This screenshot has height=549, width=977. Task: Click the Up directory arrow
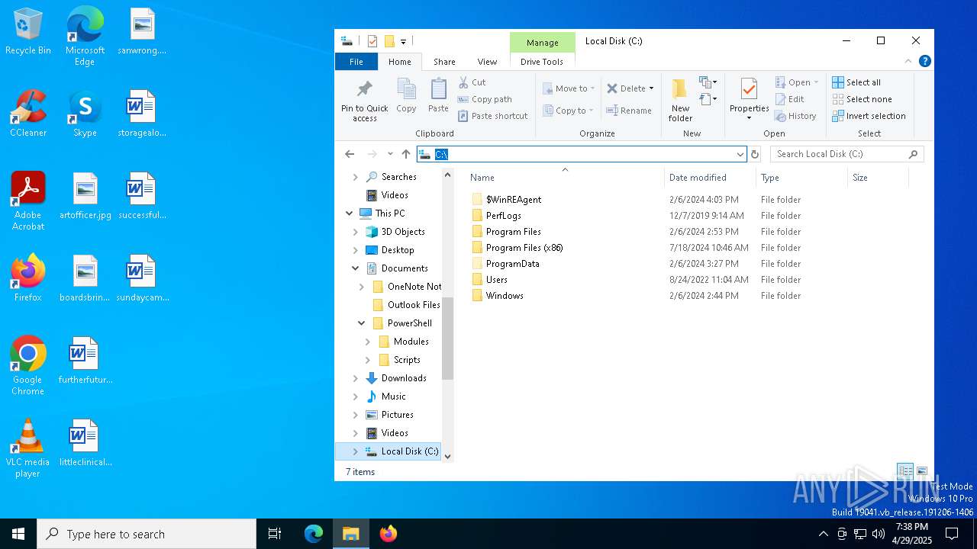pos(406,154)
